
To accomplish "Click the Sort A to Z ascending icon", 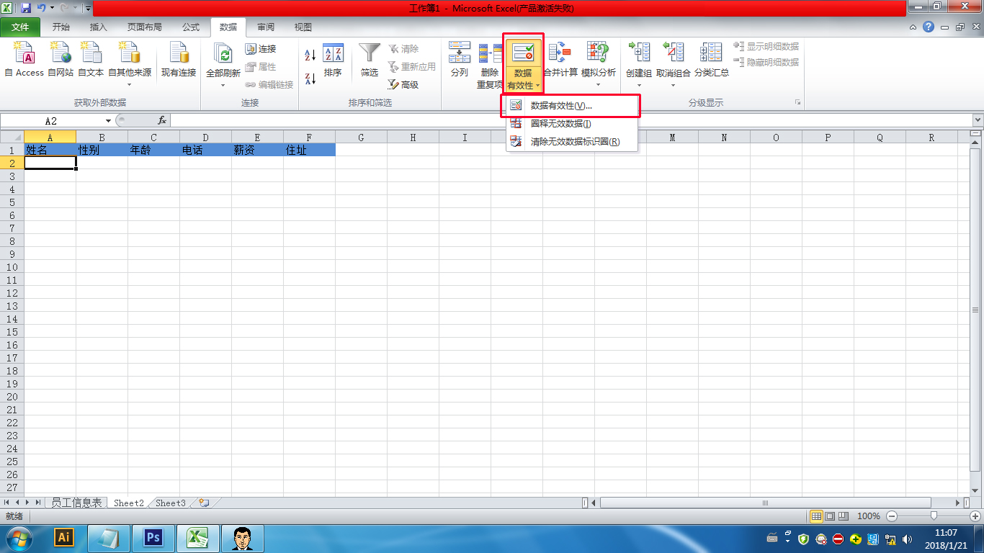I will pyautogui.click(x=310, y=55).
